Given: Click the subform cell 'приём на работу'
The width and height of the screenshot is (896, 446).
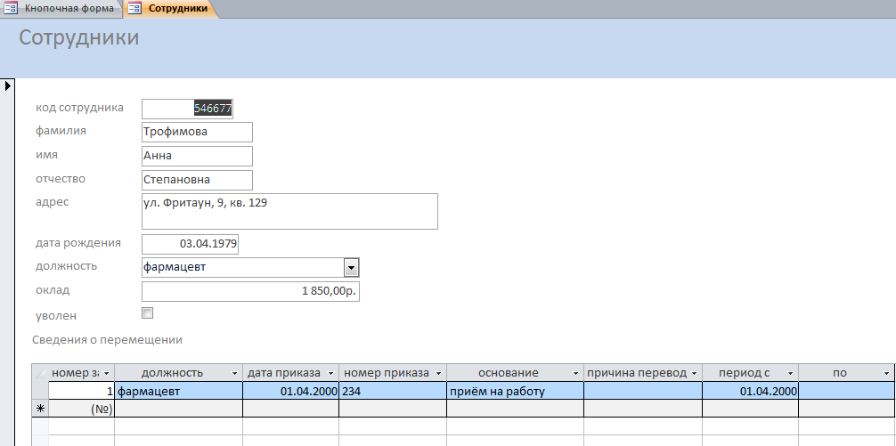Looking at the screenshot, I should click(516, 391).
